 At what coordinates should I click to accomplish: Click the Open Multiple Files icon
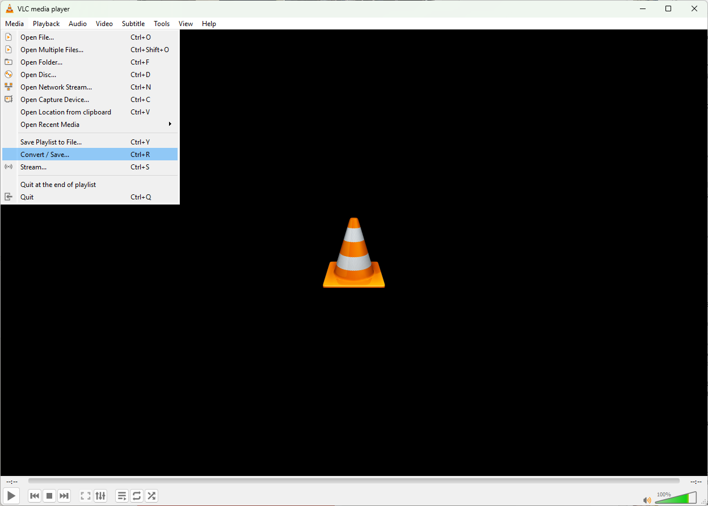[9, 49]
